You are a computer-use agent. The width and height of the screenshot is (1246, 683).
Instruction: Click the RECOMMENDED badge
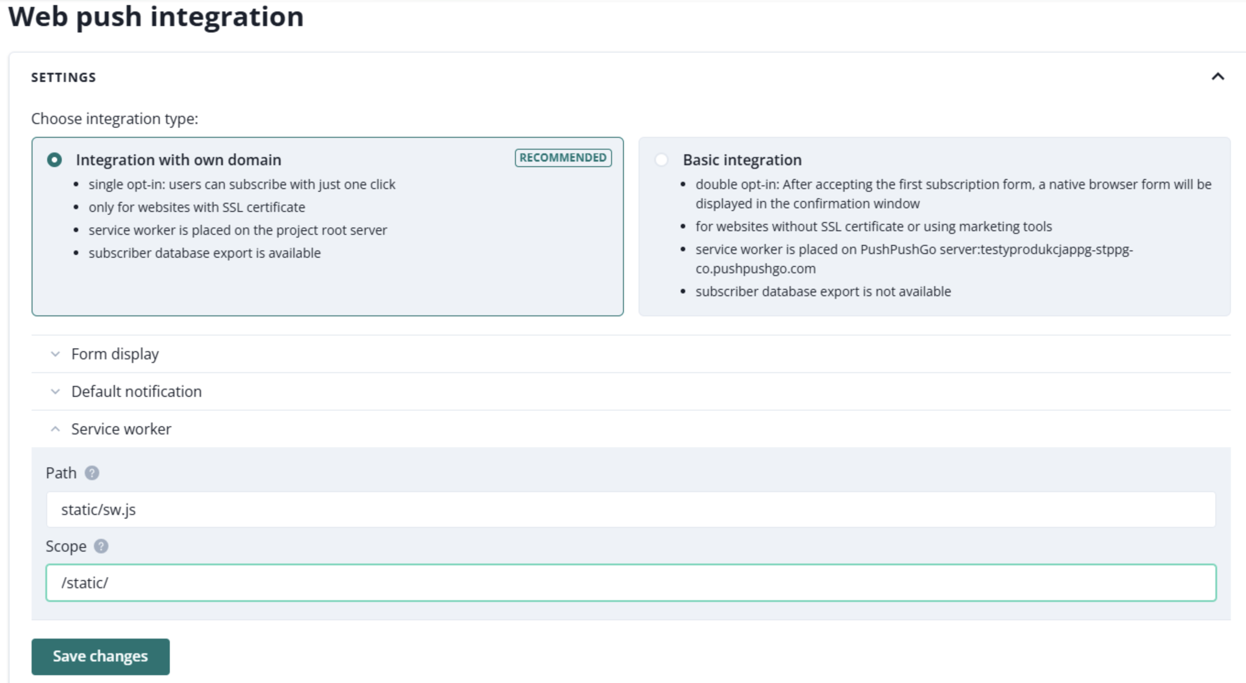563,157
